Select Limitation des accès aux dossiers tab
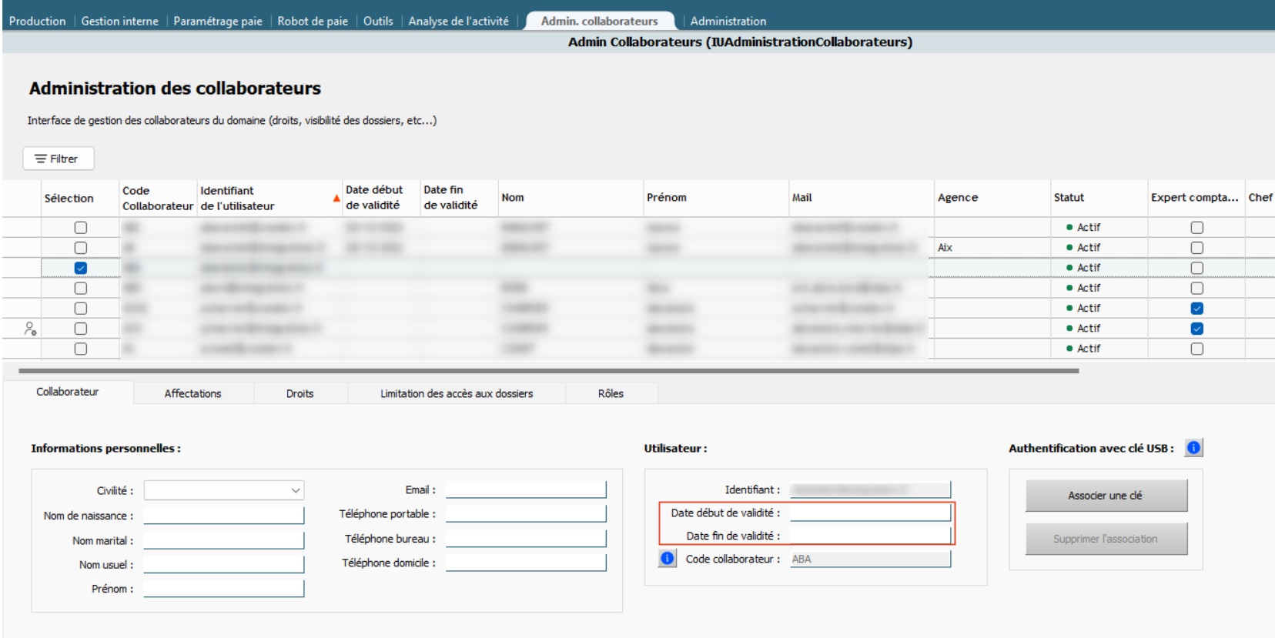 pos(457,393)
